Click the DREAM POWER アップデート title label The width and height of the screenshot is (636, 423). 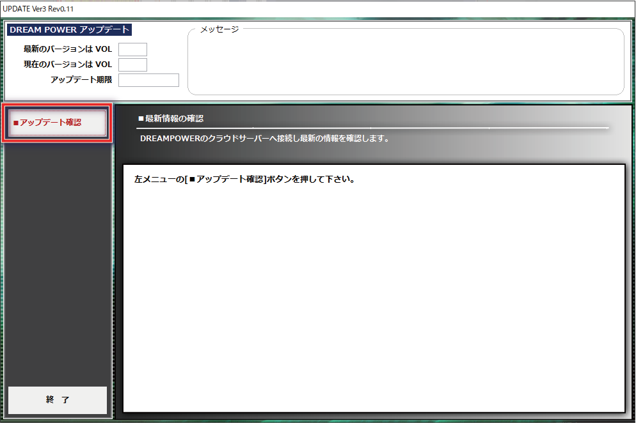(69, 29)
